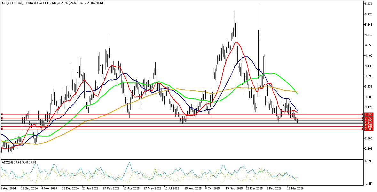Click the 2.105 price axis label
Viewport: 377px width, 192px height.
point(368,149)
